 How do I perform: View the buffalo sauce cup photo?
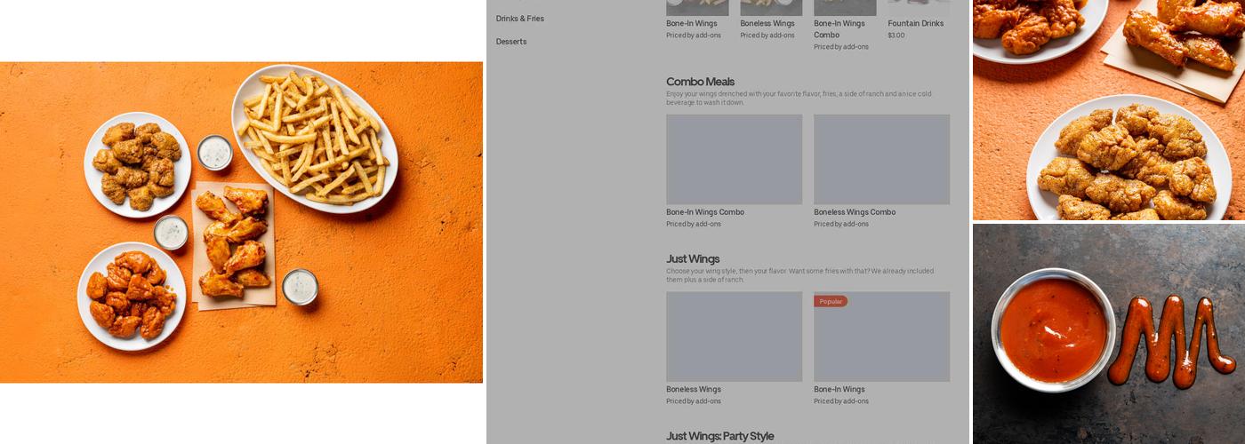point(1109,334)
